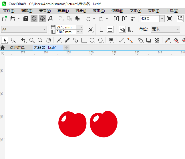Image resolution: width=185 pixels, height=159 pixels.
Task: Select the Zoom tool magnifier
Action: pyautogui.click(x=32, y=40)
